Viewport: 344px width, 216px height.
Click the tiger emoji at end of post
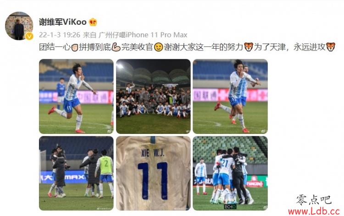330,47
